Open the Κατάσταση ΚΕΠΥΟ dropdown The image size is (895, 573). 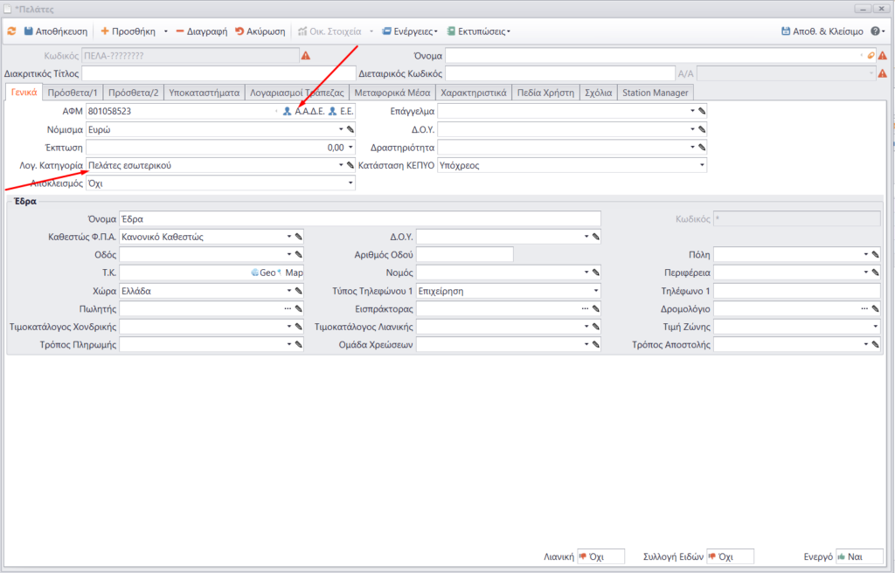[701, 165]
